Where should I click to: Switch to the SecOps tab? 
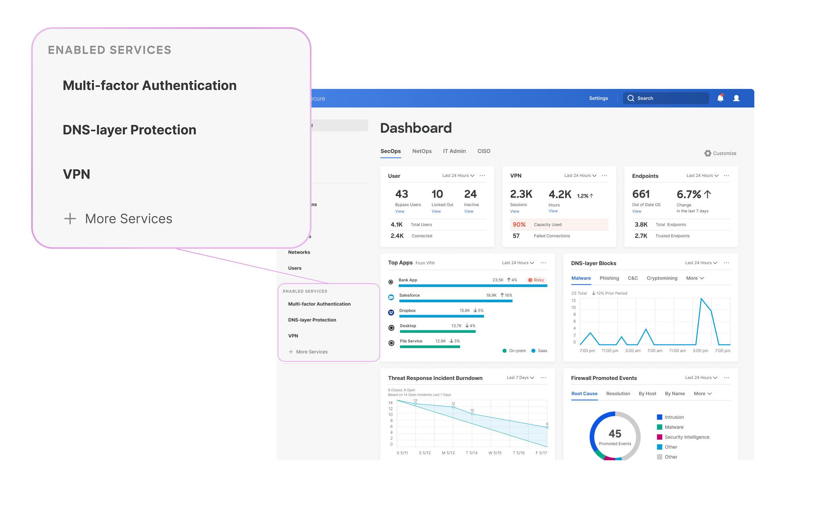click(391, 151)
